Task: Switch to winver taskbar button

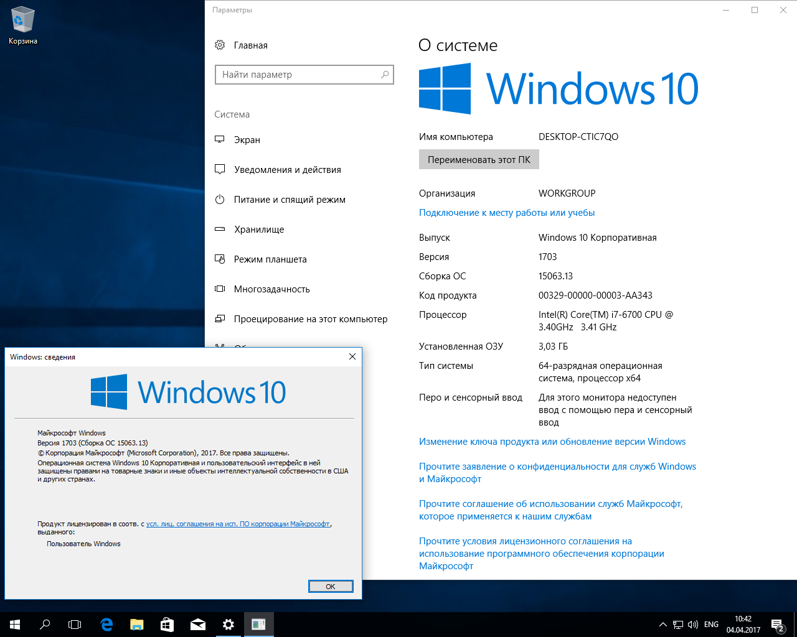Action: (259, 625)
